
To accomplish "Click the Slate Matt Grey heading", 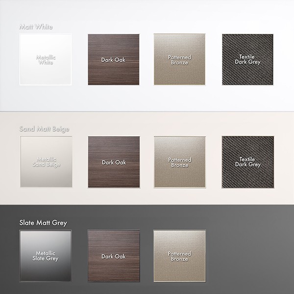I will [43, 223].
